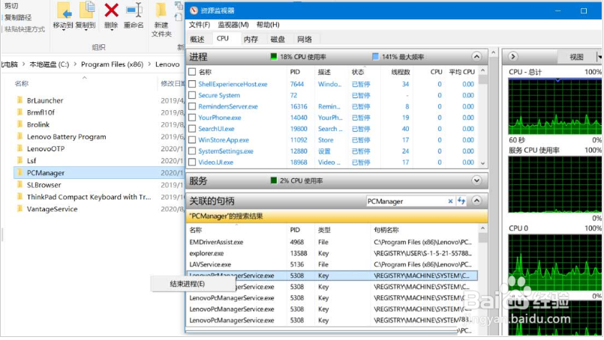
Task: Open Move to (移动到) dropdown arrow
Action: click(x=63, y=31)
